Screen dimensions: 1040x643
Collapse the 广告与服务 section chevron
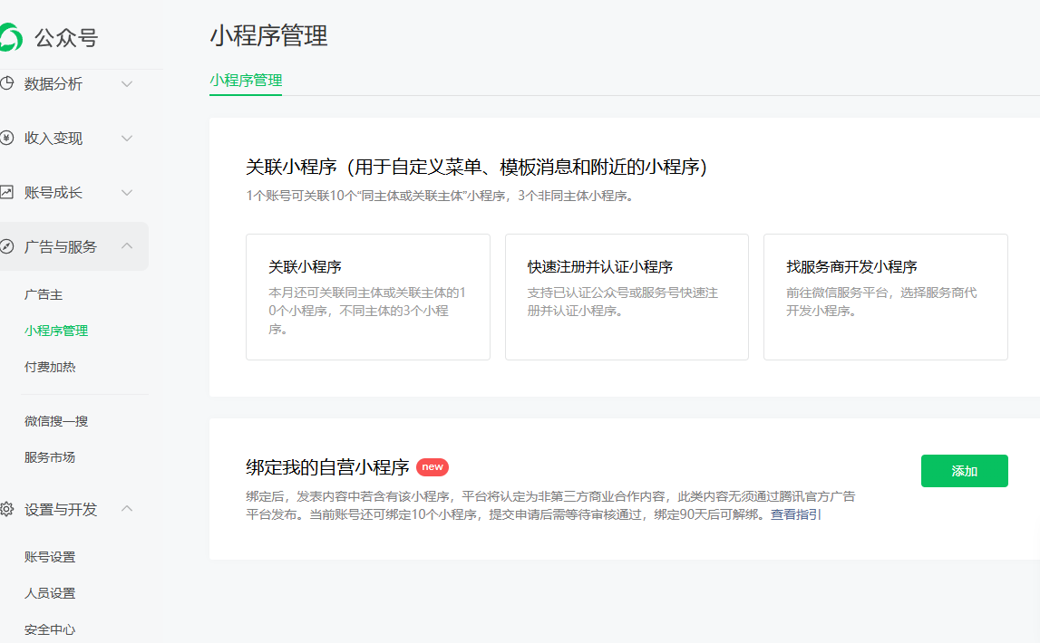tap(127, 246)
